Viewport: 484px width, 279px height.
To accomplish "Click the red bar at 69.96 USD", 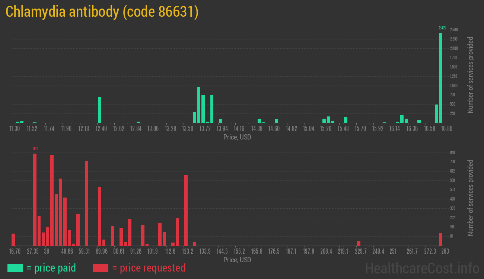I will pyautogui.click(x=99, y=216).
